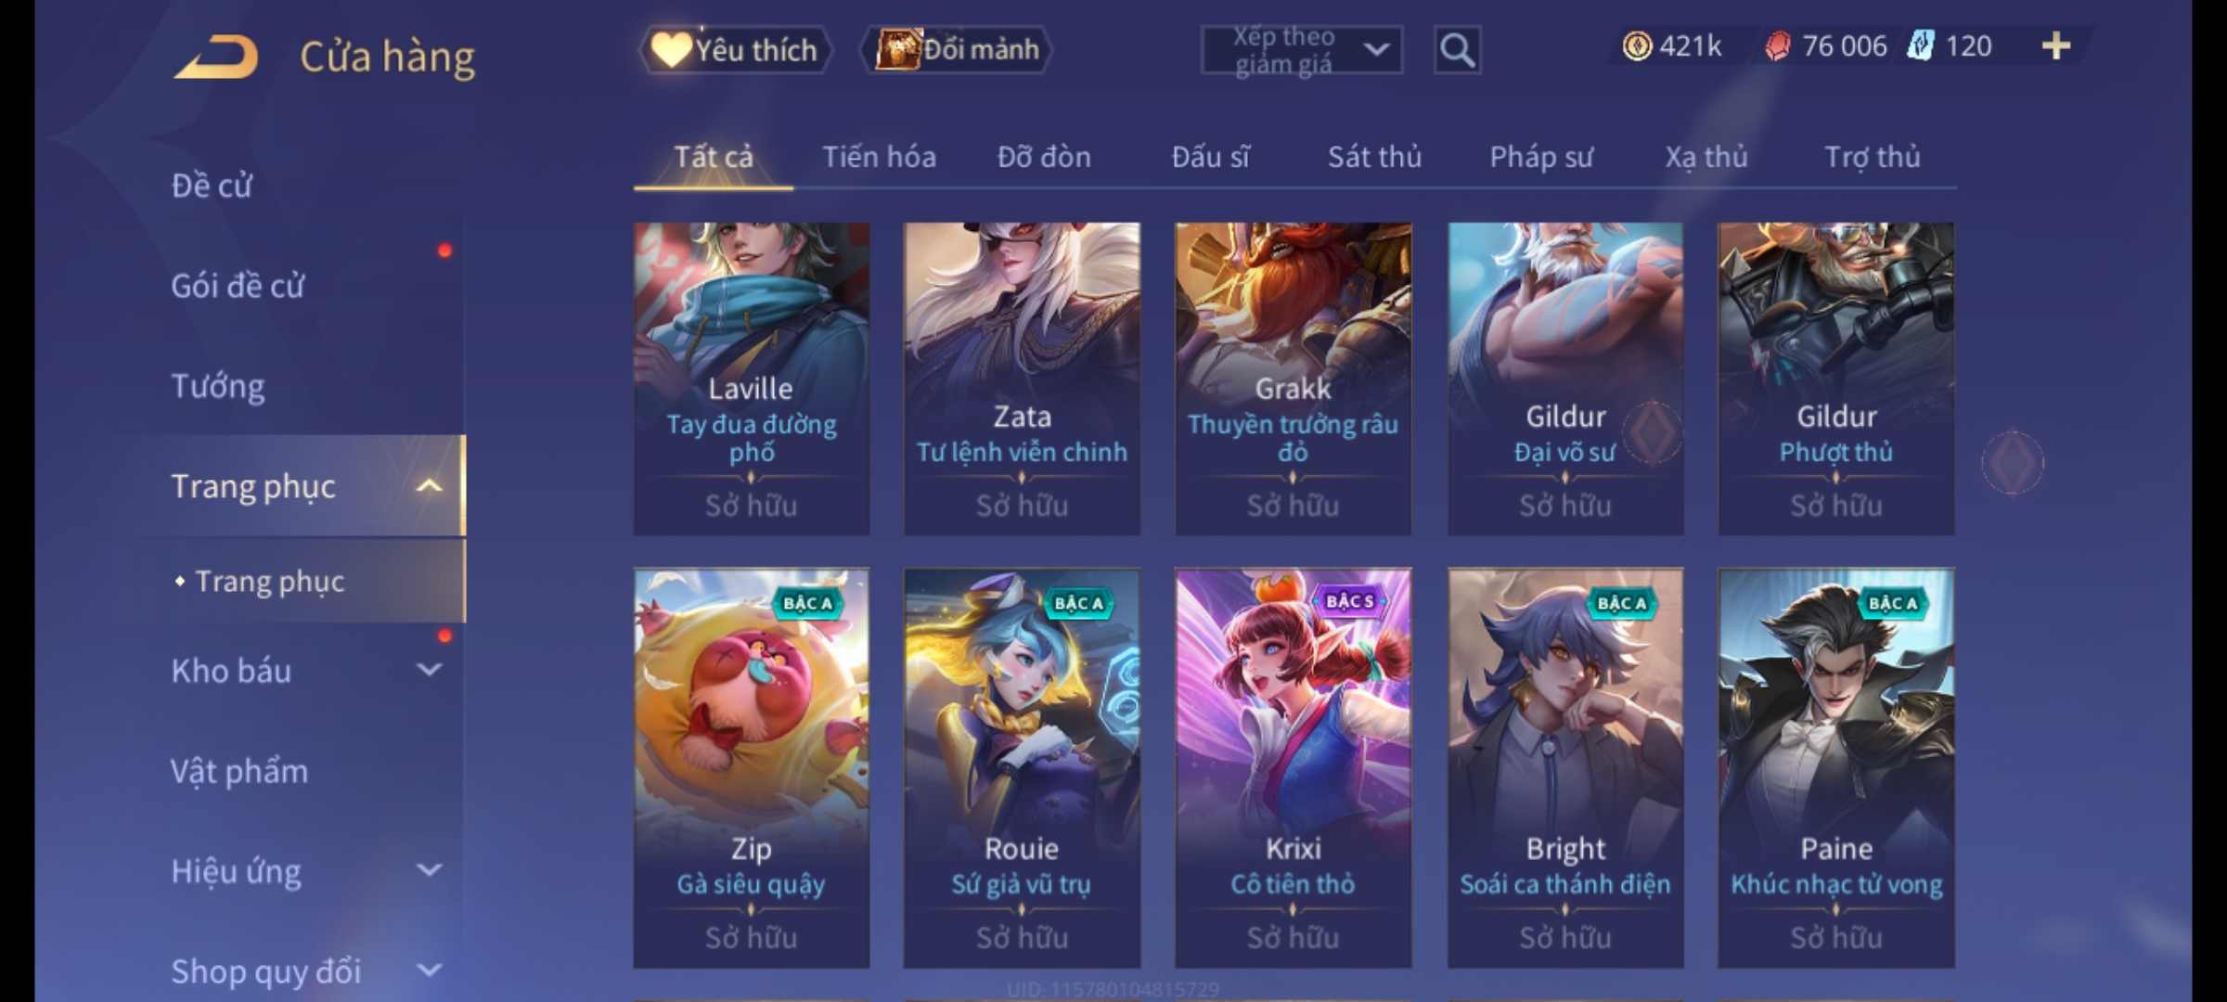
Task: Tap the gold coin icon showing 421k
Action: tap(1637, 46)
